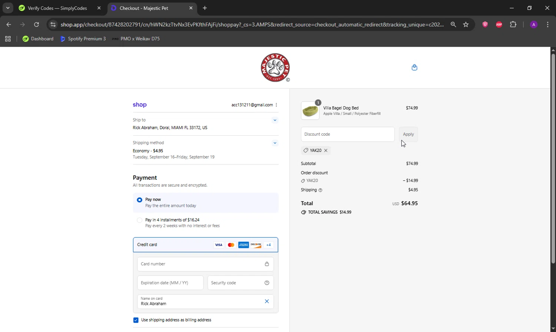View site information icon in address bar
The width and height of the screenshot is (556, 332).
pyautogui.click(x=53, y=24)
